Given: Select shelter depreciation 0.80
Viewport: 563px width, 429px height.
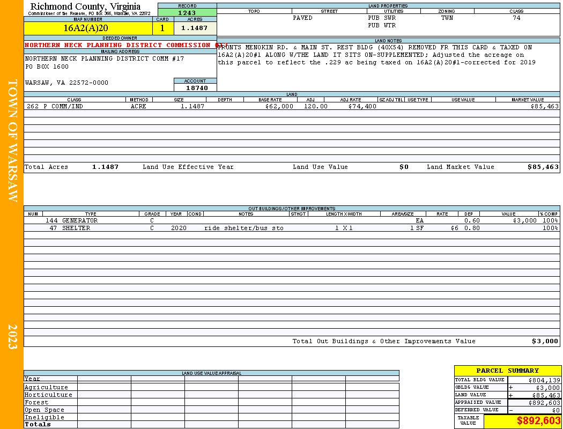Looking at the screenshot, I should (472, 228).
